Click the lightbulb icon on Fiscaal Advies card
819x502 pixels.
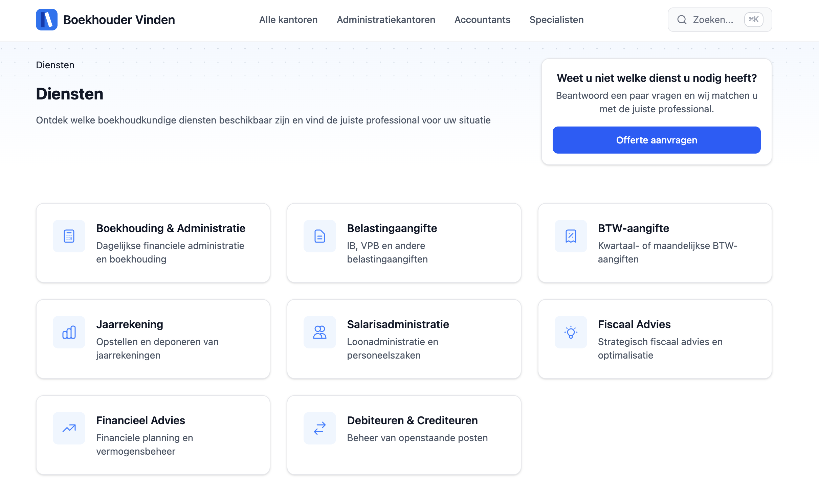coord(570,332)
